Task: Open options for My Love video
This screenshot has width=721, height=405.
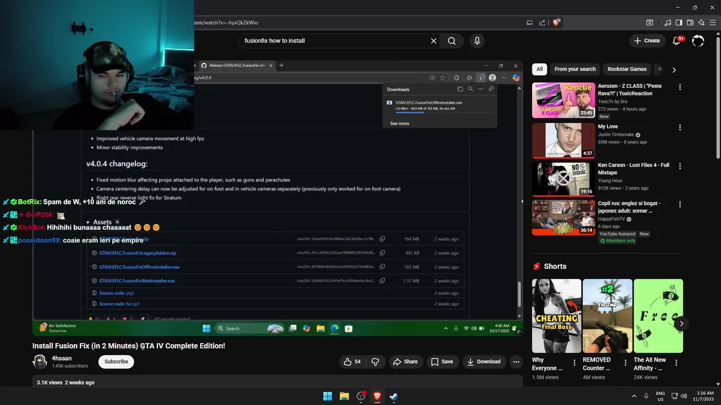Action: (680, 128)
